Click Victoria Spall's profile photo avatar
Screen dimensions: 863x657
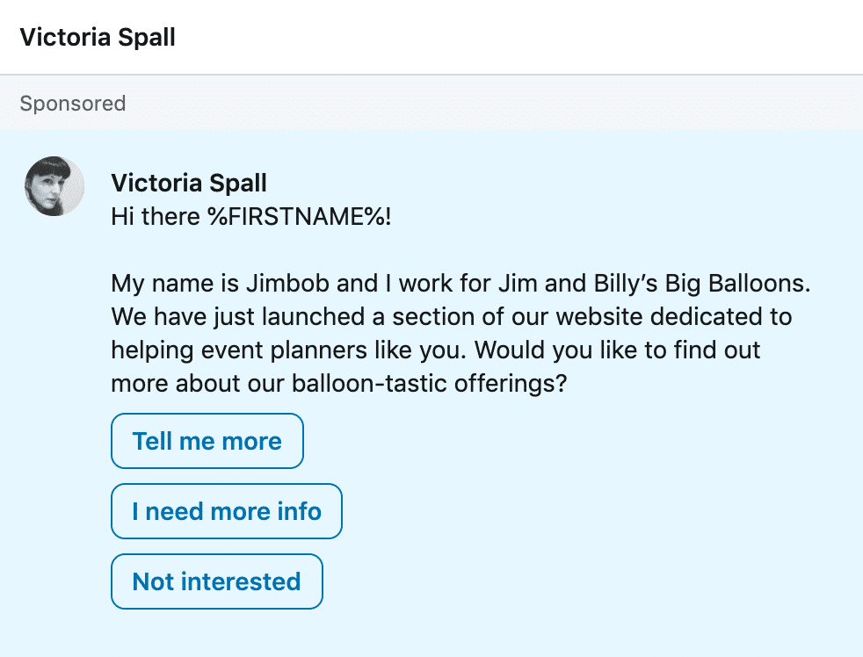point(54,186)
